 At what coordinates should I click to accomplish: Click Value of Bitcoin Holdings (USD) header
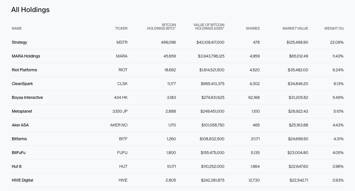209,27
